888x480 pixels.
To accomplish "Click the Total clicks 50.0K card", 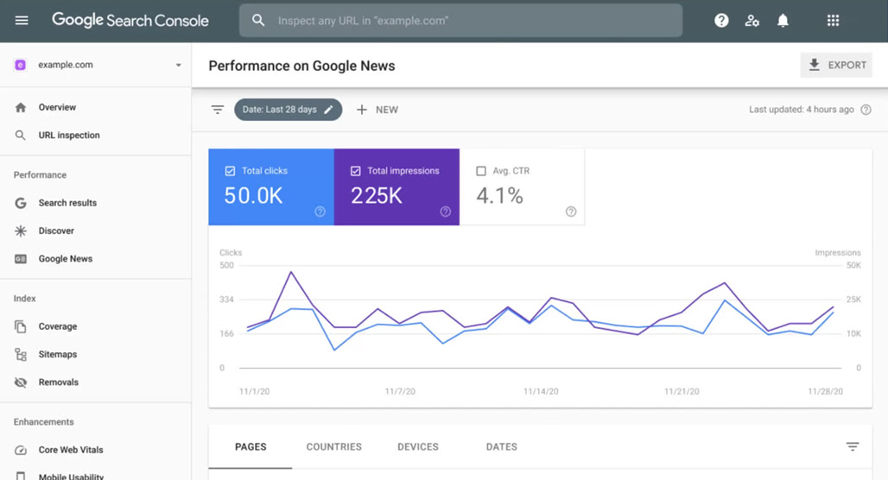I will pos(271,187).
